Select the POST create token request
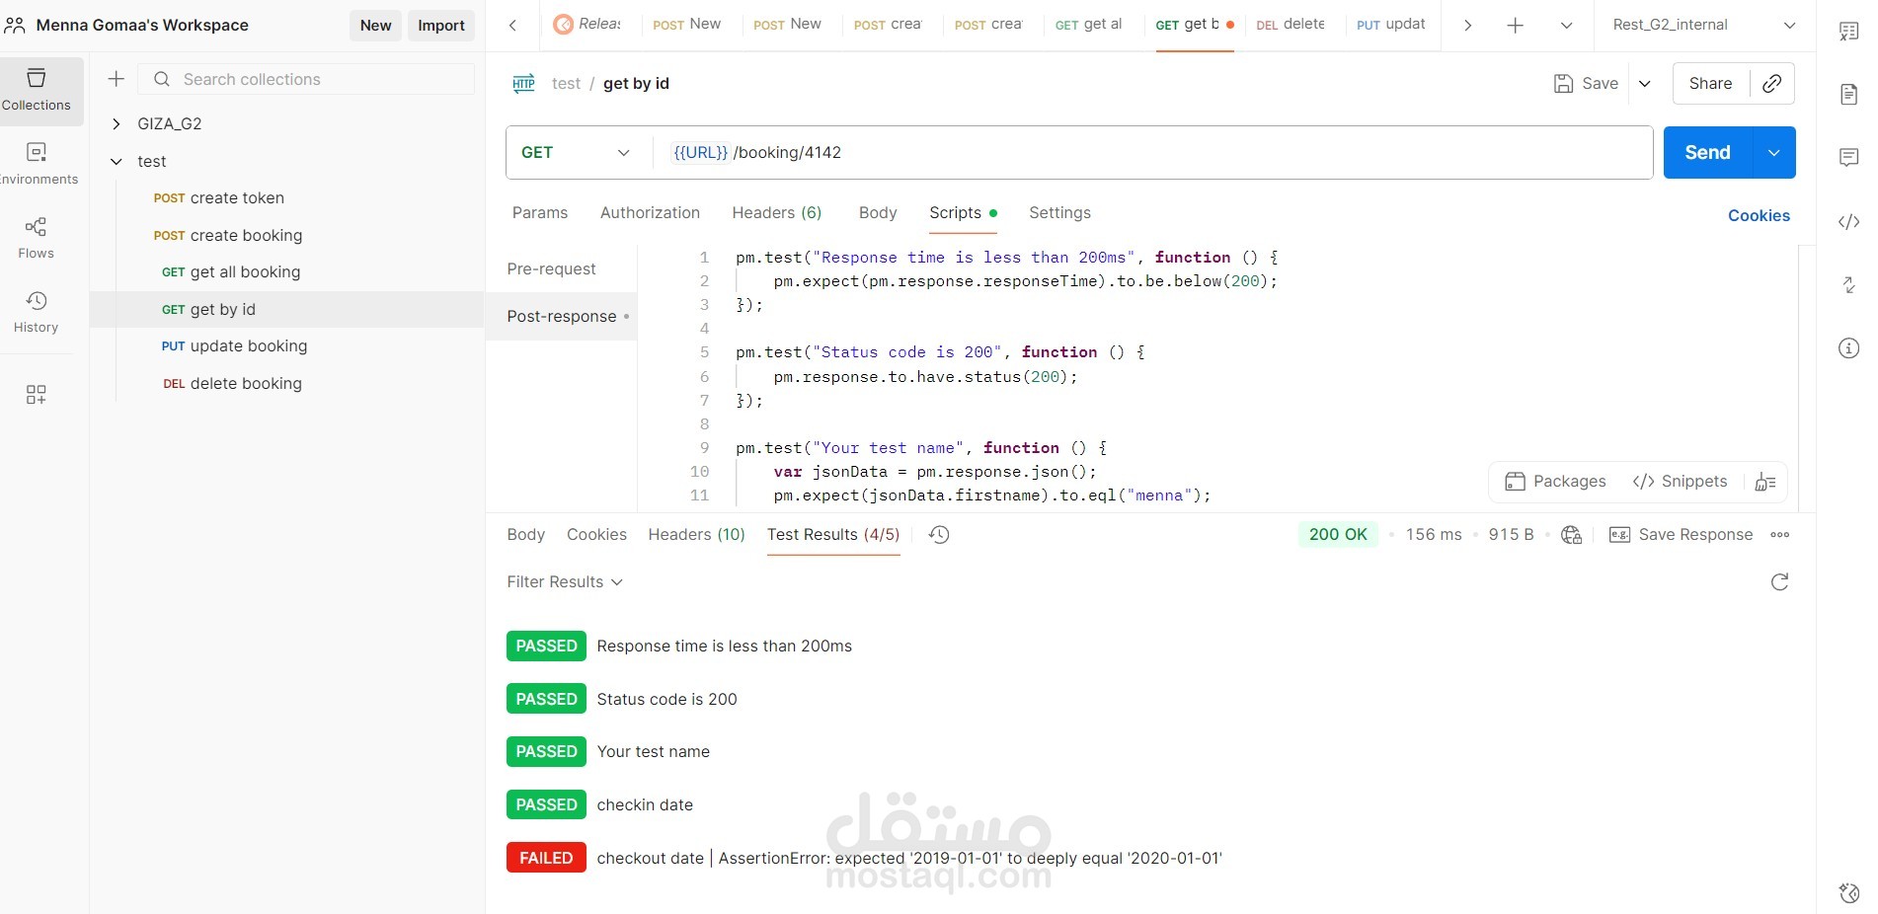This screenshot has width=1878, height=914. tap(219, 197)
